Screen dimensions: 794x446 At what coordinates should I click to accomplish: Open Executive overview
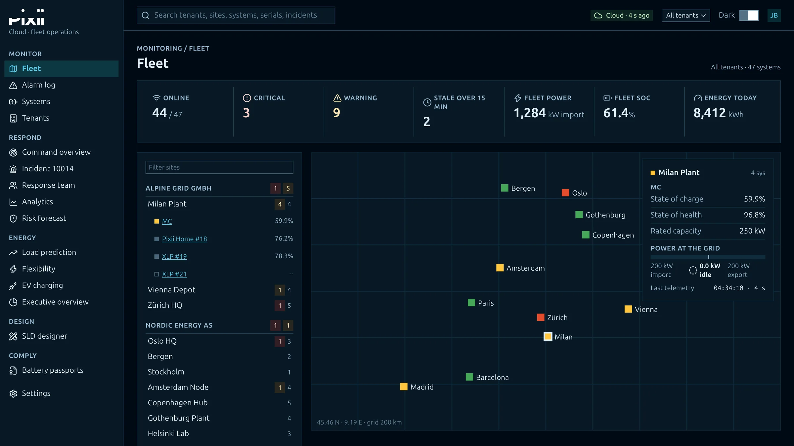coord(61,302)
